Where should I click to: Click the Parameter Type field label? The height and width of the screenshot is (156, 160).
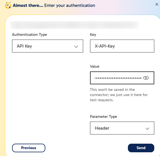pos(104,117)
